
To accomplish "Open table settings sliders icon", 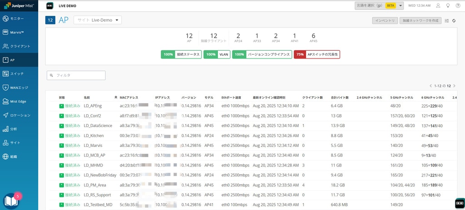I will pyautogui.click(x=447, y=20).
